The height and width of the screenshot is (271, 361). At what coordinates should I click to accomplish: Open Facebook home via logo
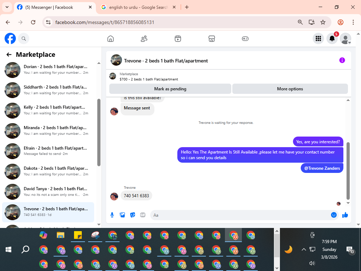click(x=10, y=38)
